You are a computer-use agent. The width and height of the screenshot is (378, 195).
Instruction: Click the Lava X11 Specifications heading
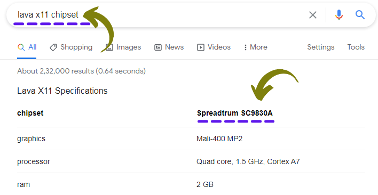pos(62,91)
